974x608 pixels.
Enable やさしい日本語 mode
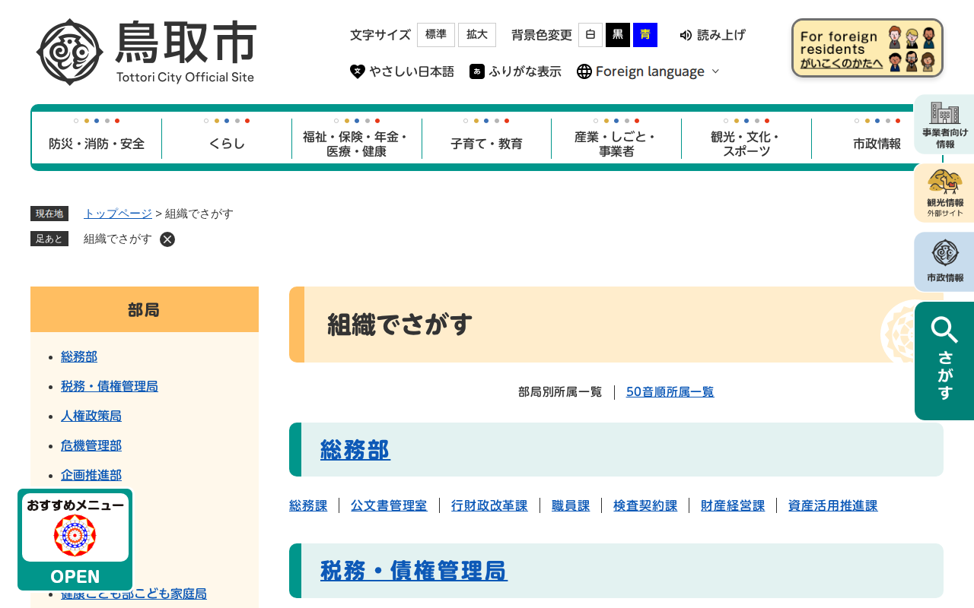[x=402, y=71]
